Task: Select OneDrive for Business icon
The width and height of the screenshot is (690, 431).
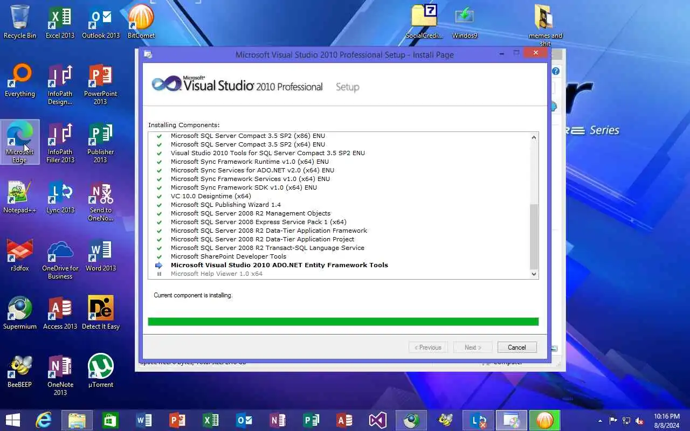Action: 60,259
